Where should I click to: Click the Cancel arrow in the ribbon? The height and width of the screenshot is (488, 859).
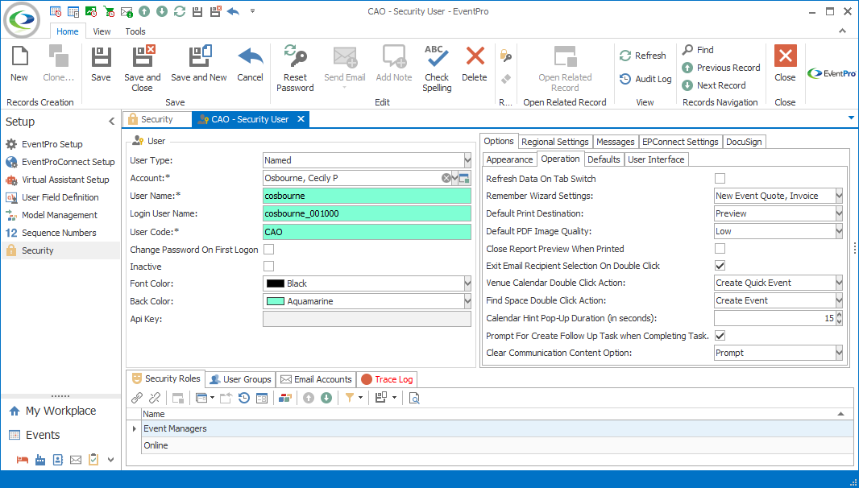[x=251, y=57]
